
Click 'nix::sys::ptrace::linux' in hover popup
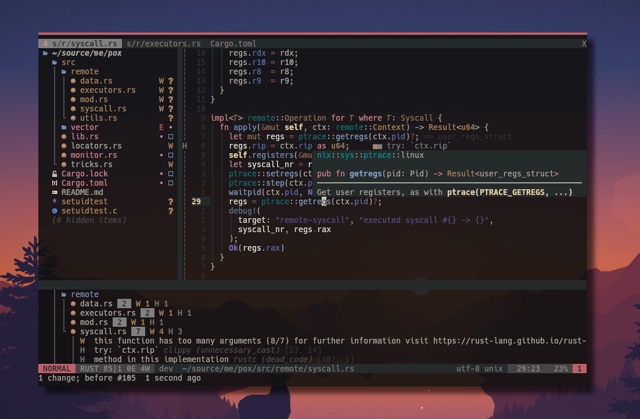click(x=370, y=155)
